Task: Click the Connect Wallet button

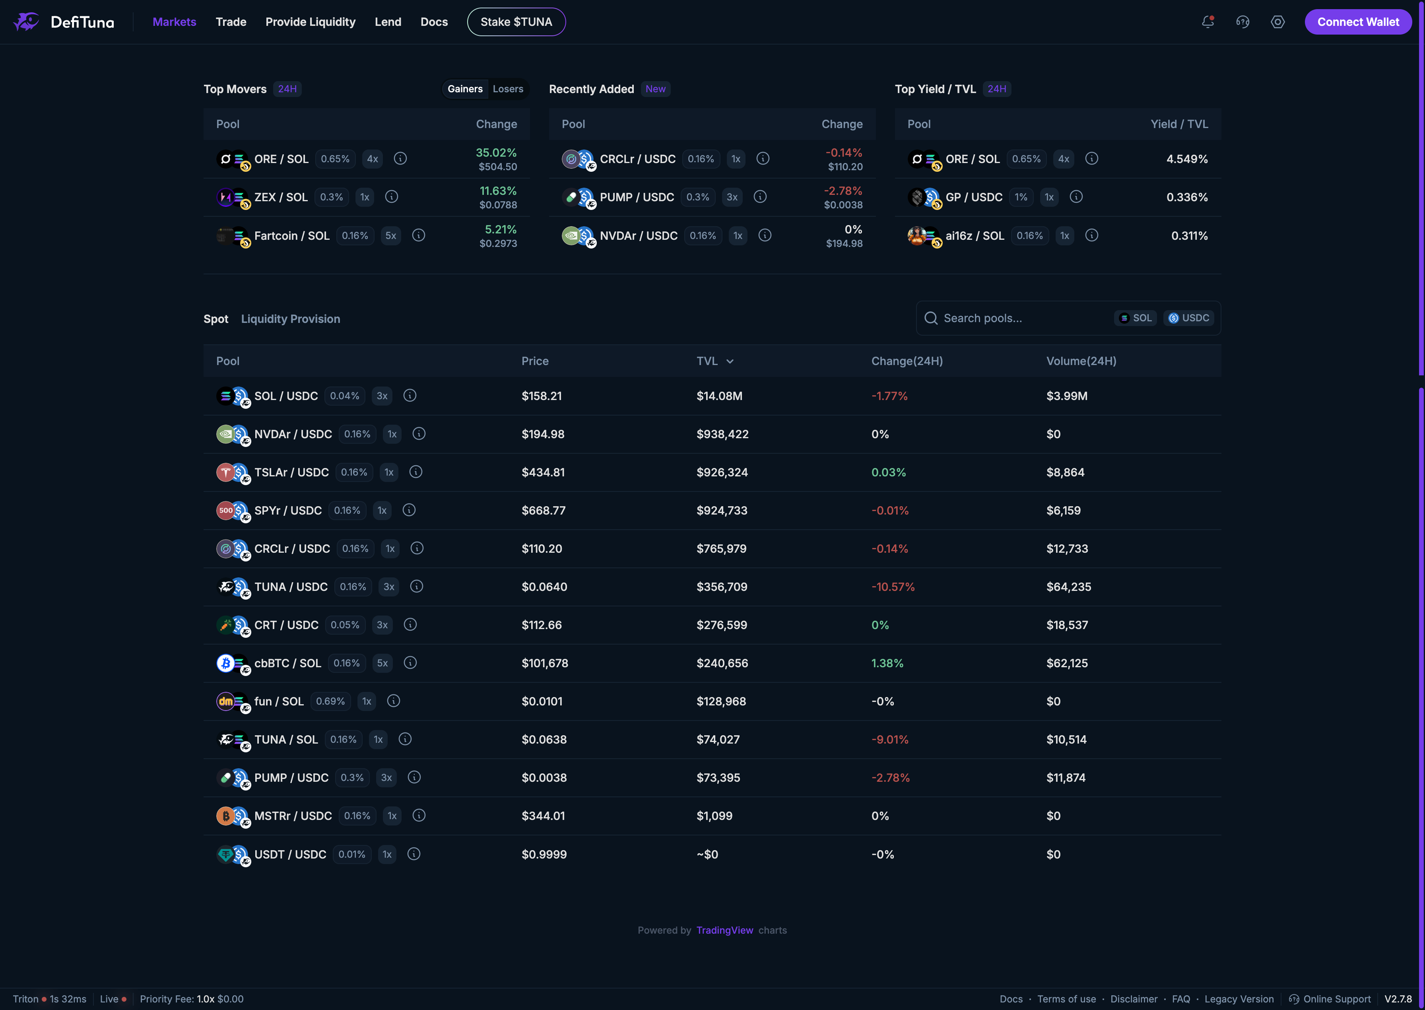Action: pos(1358,22)
